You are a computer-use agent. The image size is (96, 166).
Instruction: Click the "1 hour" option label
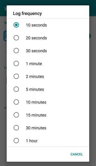click(x=32, y=141)
